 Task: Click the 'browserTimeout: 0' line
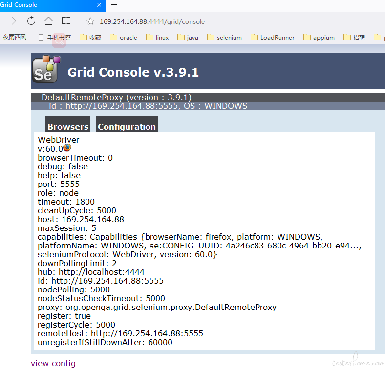pyautogui.click(x=75, y=158)
